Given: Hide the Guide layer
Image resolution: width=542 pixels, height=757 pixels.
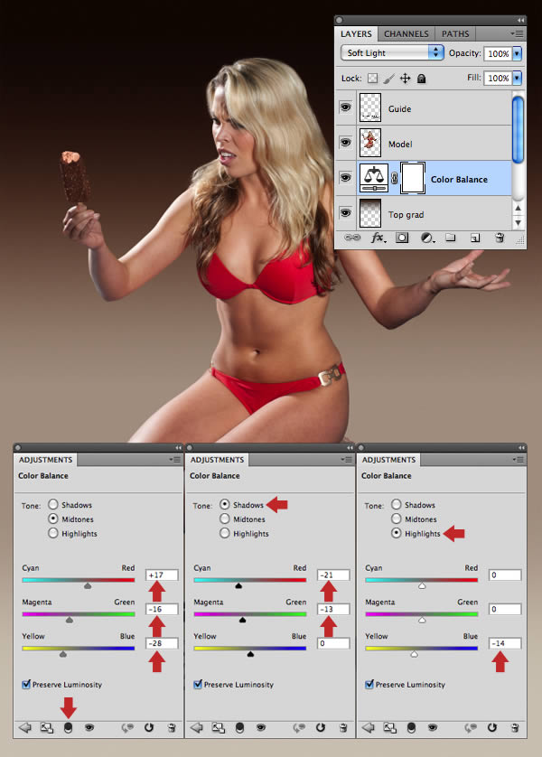Looking at the screenshot, I should coord(346,107).
